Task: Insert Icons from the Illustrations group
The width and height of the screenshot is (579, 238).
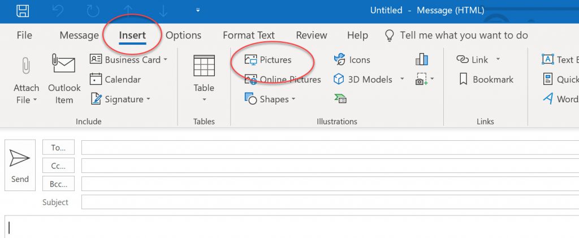Action: tap(352, 60)
